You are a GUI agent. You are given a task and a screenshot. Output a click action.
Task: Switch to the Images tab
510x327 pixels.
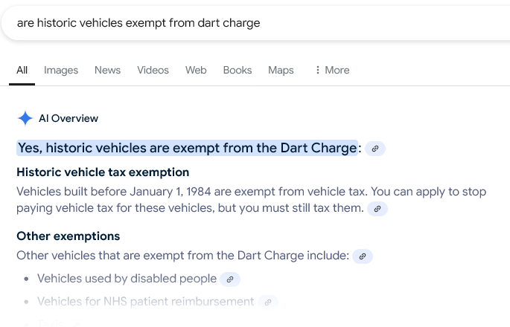61,70
